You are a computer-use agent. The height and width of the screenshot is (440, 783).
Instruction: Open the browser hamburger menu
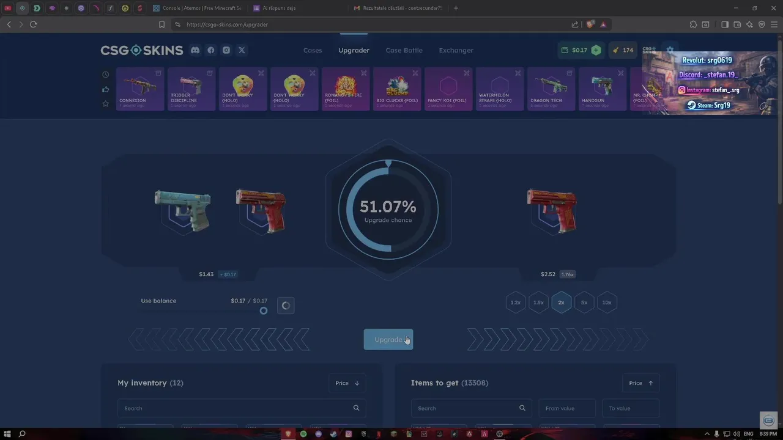click(774, 24)
